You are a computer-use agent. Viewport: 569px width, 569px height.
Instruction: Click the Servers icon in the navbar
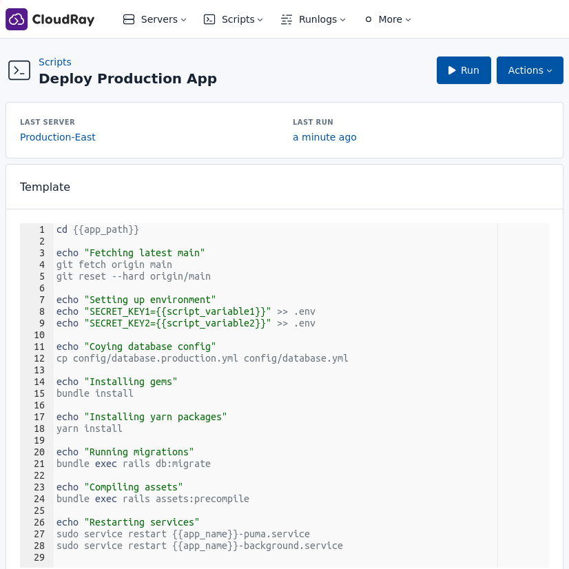pyautogui.click(x=129, y=19)
